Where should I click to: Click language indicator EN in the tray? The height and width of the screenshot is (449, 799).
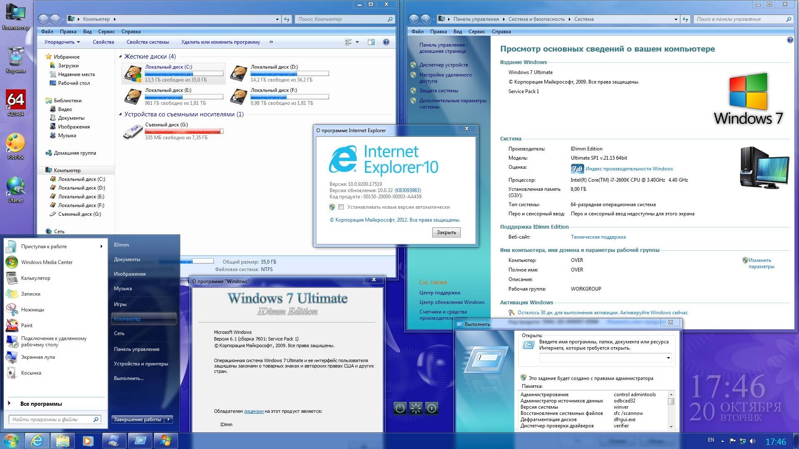click(x=711, y=440)
